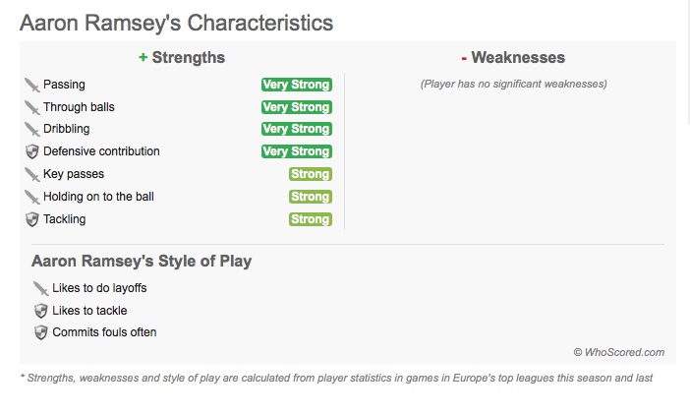The height and width of the screenshot is (414, 690).
Task: Click the sword icon beside Likes to do layoffs
Action: (x=40, y=288)
